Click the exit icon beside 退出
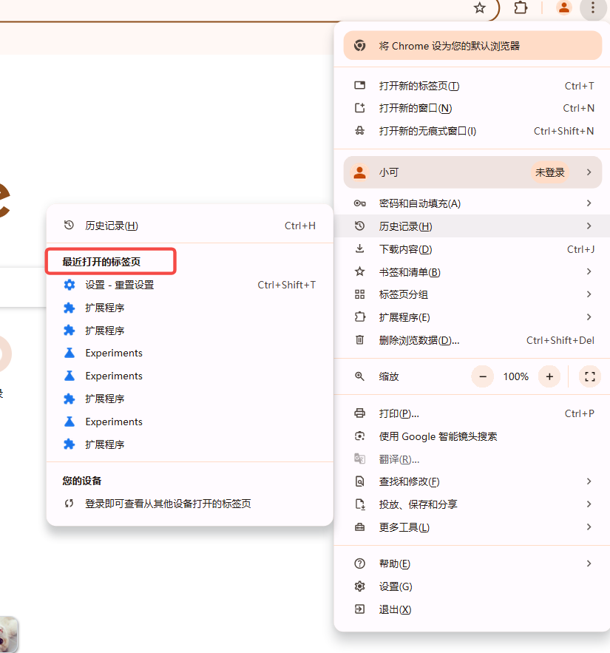Screen dimensions: 610x653 [360, 609]
